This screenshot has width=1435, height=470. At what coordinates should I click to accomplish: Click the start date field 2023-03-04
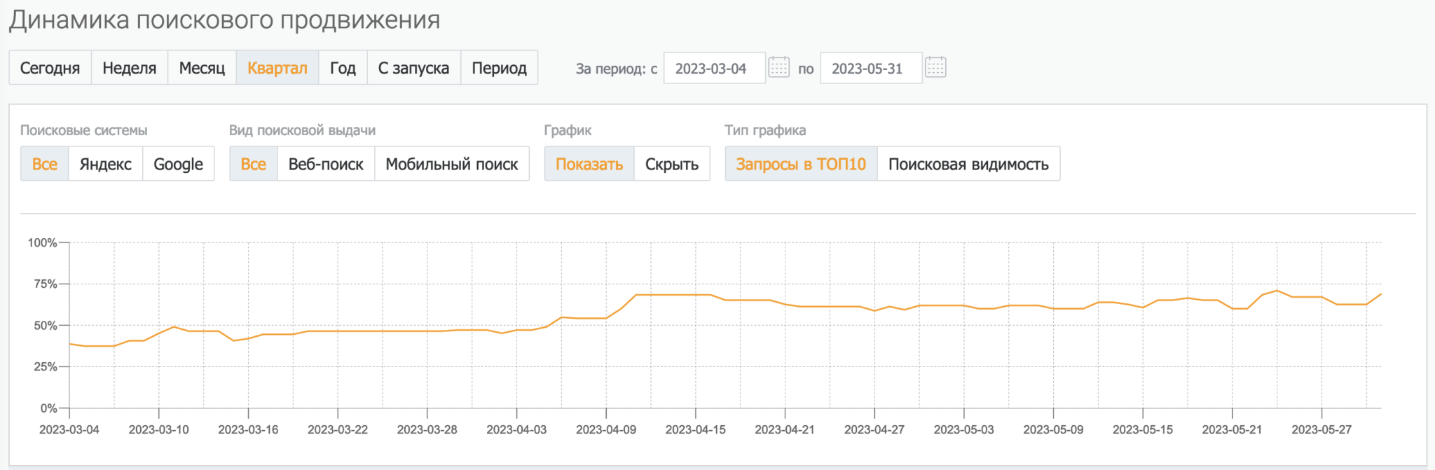(713, 69)
